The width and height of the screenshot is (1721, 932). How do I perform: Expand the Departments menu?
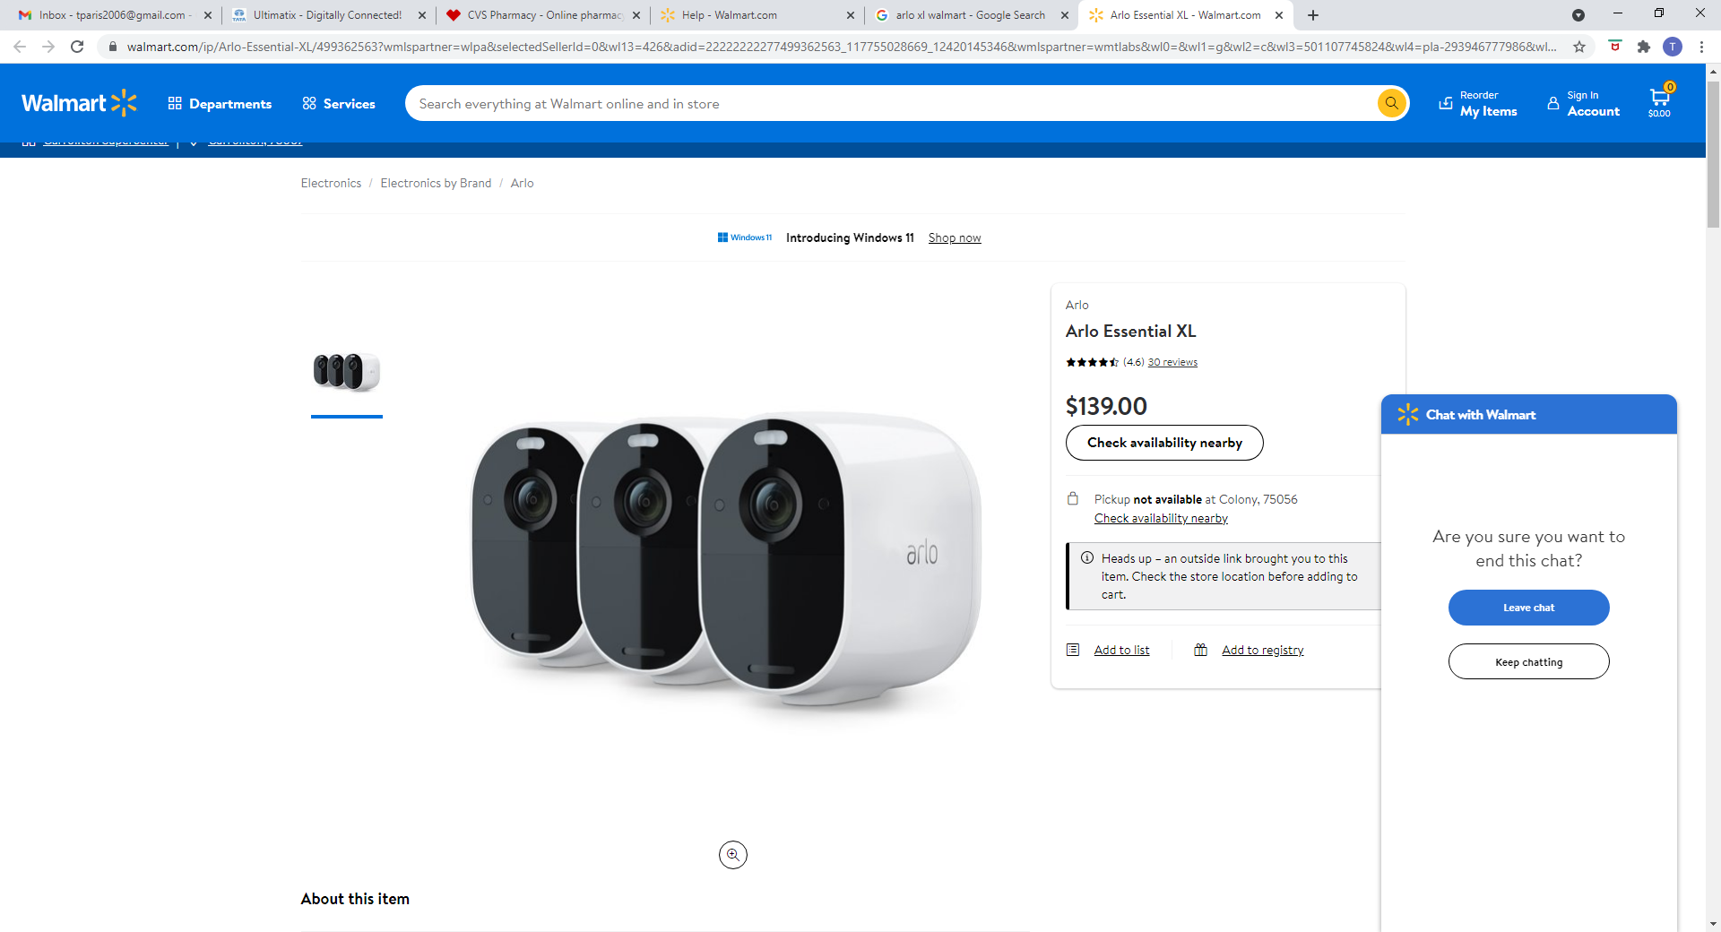pos(220,104)
